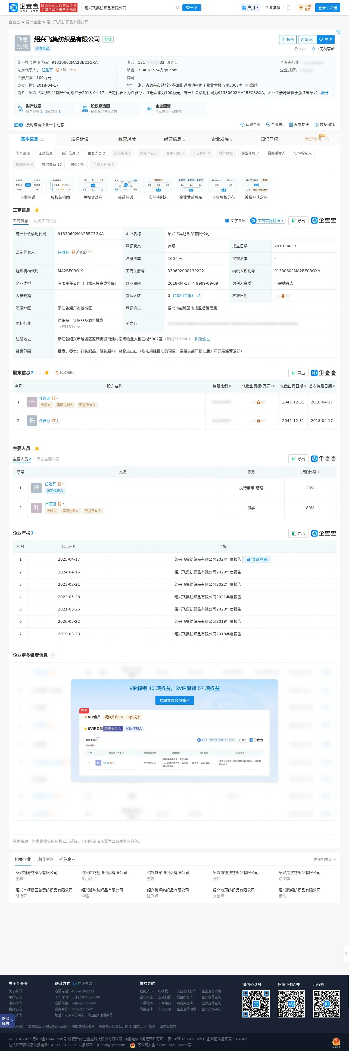Click the 叶珊珊 avatar in shareholder table
This screenshot has height=1051, width=349.
coord(32,402)
